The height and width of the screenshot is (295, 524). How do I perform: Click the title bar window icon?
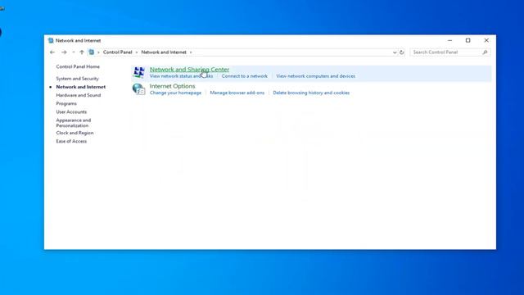coord(51,40)
